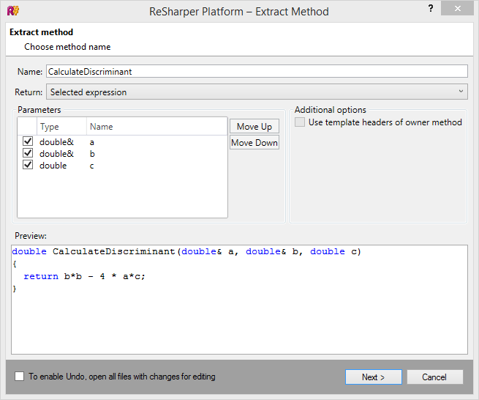The image size is (479, 400).
Task: Click the return b*b - 4 * a*c line
Action: tap(84, 276)
